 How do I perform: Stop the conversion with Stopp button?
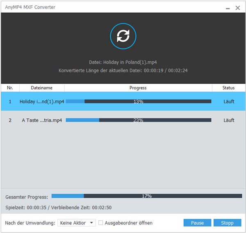[227, 223]
